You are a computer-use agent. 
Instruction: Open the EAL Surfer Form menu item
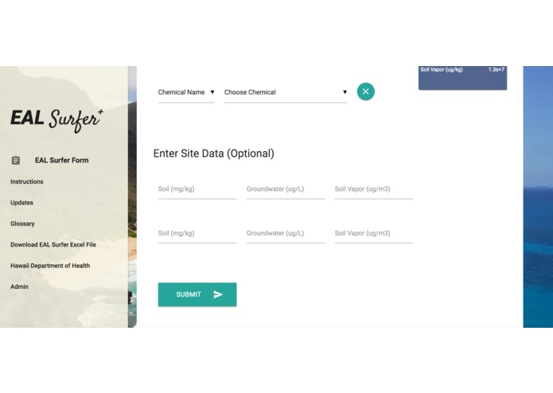62,161
